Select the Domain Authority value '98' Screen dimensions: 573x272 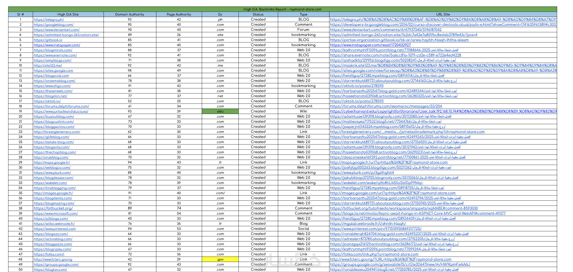(130, 70)
